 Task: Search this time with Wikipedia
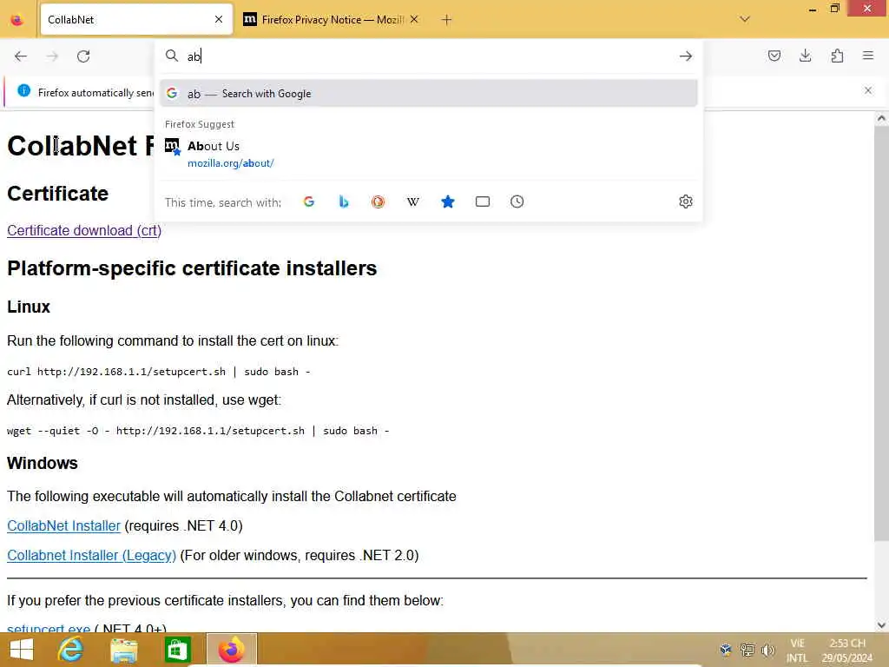pos(412,201)
